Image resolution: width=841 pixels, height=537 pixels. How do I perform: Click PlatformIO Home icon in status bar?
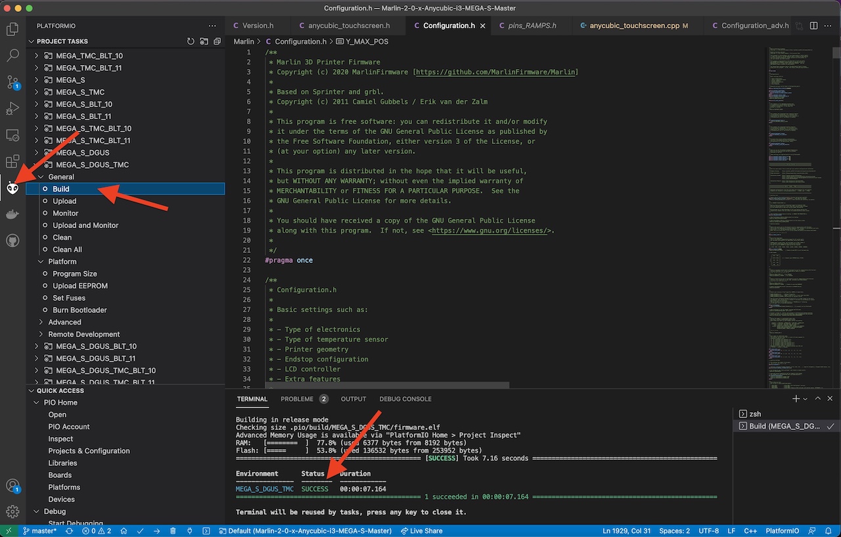click(x=125, y=530)
